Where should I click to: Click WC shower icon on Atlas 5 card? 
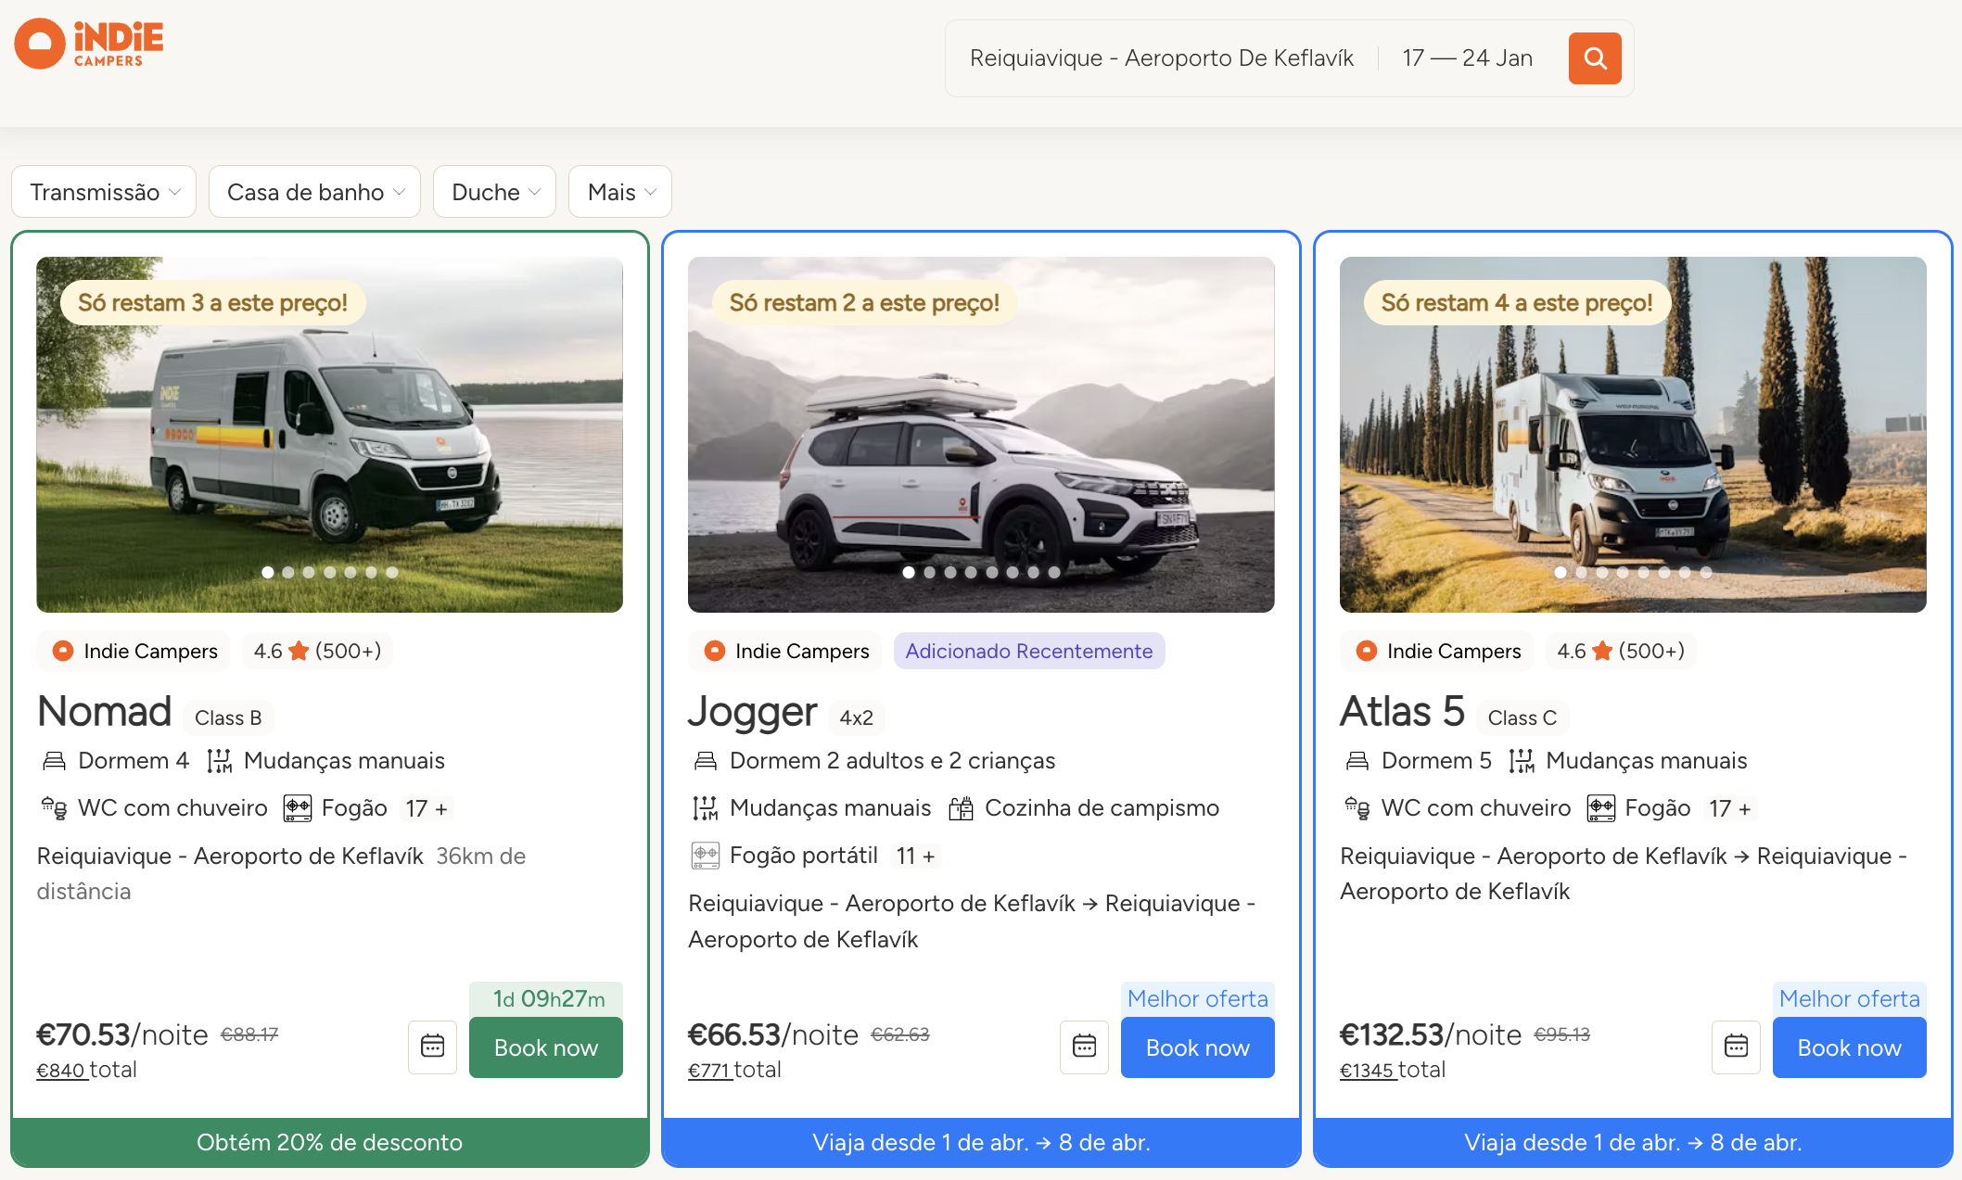coord(1357,808)
